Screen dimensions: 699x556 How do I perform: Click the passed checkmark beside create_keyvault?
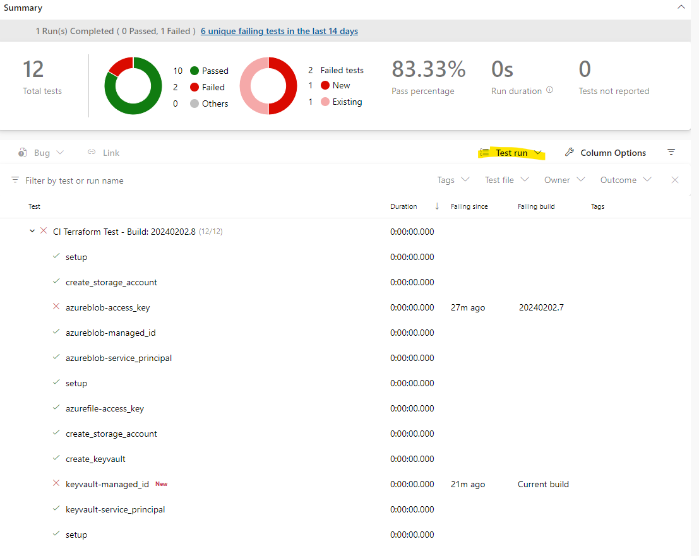(56, 458)
